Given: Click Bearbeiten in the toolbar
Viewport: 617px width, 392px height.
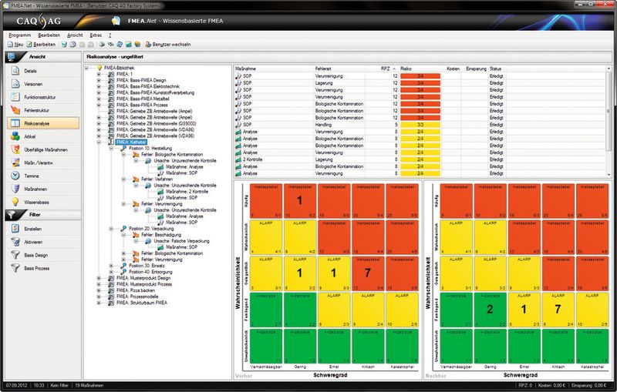Looking at the screenshot, I should point(41,45).
